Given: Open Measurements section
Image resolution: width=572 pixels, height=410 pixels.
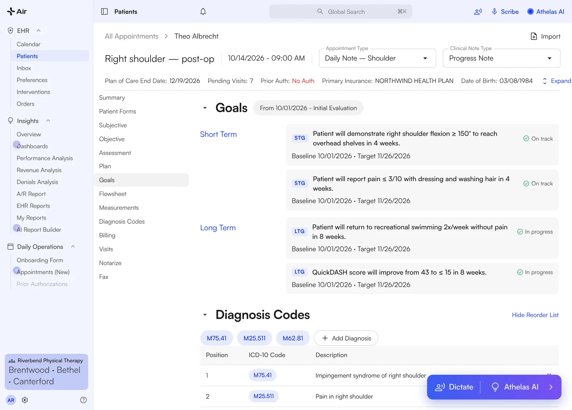Looking at the screenshot, I should pos(119,208).
